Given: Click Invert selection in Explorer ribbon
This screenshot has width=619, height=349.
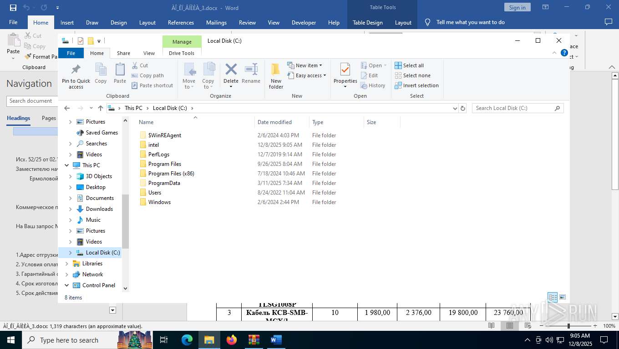Looking at the screenshot, I should point(416,85).
